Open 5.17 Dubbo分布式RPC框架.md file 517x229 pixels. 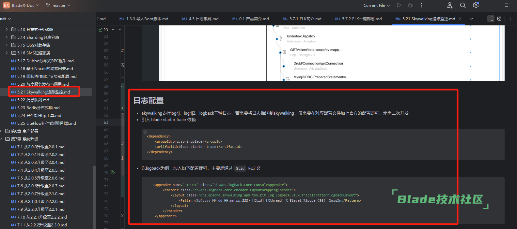click(42, 61)
